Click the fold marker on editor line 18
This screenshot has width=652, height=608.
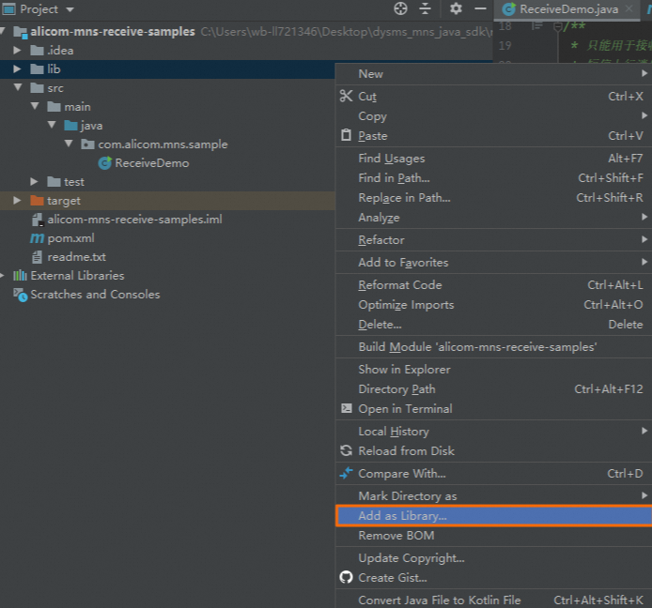[x=558, y=26]
